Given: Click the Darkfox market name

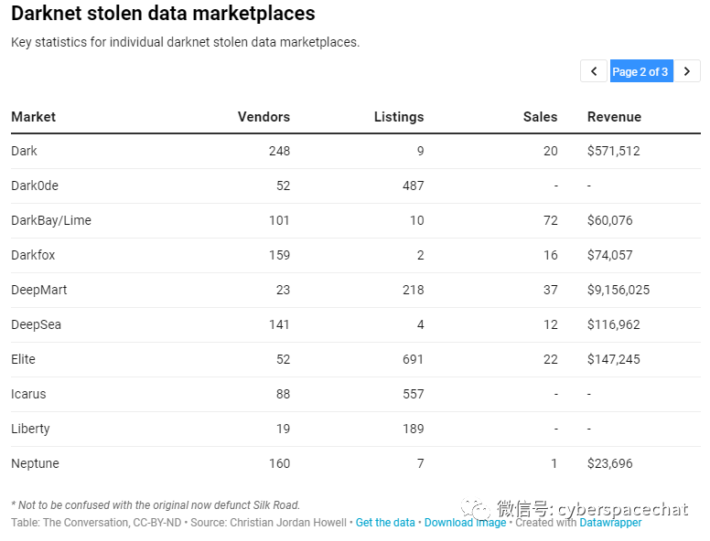Looking at the screenshot, I should (x=33, y=255).
